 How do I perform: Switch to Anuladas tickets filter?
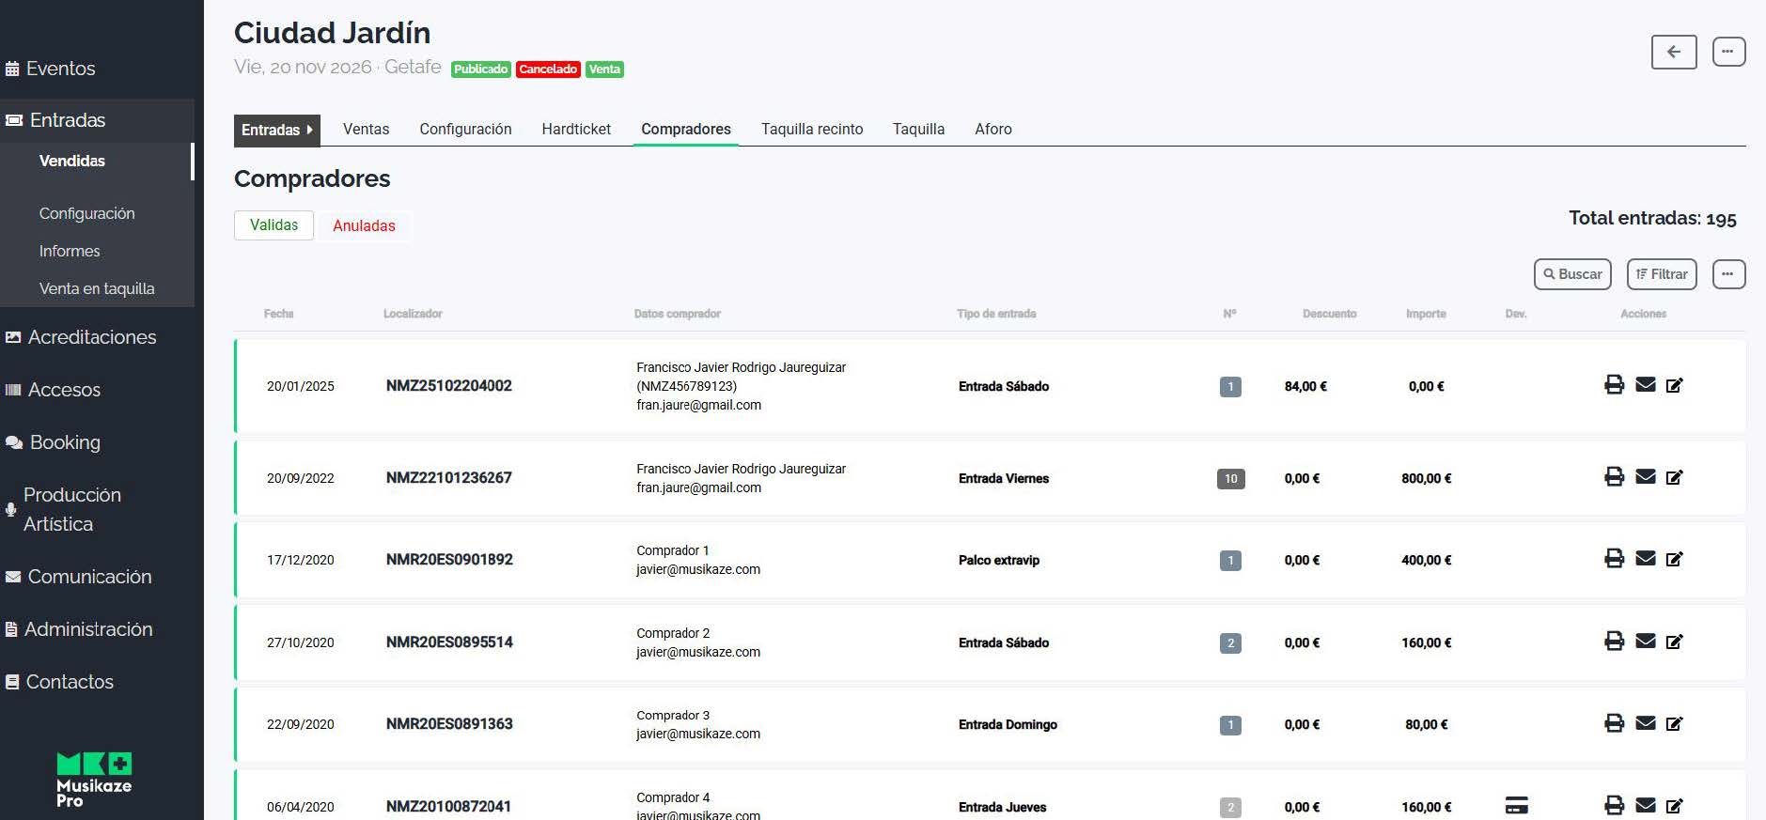(364, 226)
